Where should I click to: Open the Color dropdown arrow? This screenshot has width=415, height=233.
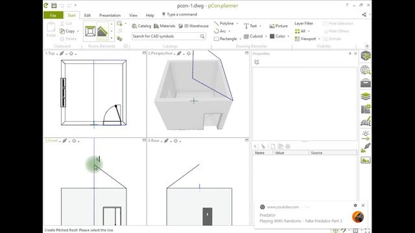click(288, 36)
